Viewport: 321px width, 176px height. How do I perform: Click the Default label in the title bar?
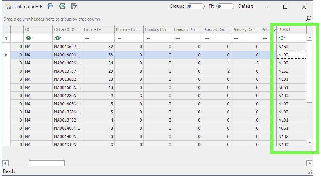(x=246, y=6)
